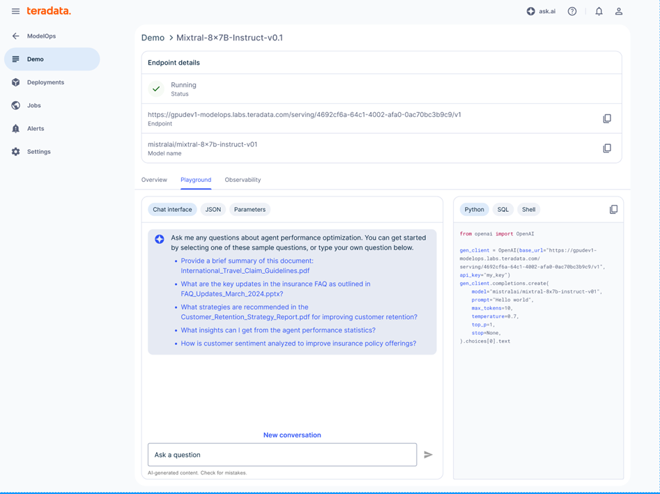660x494 pixels.
Task: Select the Playground tab
Action: [x=196, y=180]
